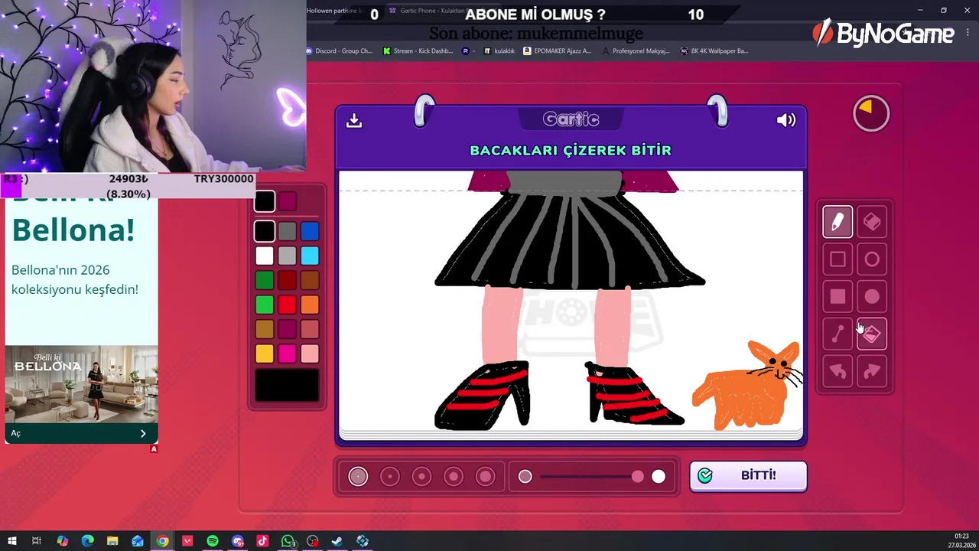The width and height of the screenshot is (979, 551).
Task: Redo the last undone stroke
Action: 872,372
